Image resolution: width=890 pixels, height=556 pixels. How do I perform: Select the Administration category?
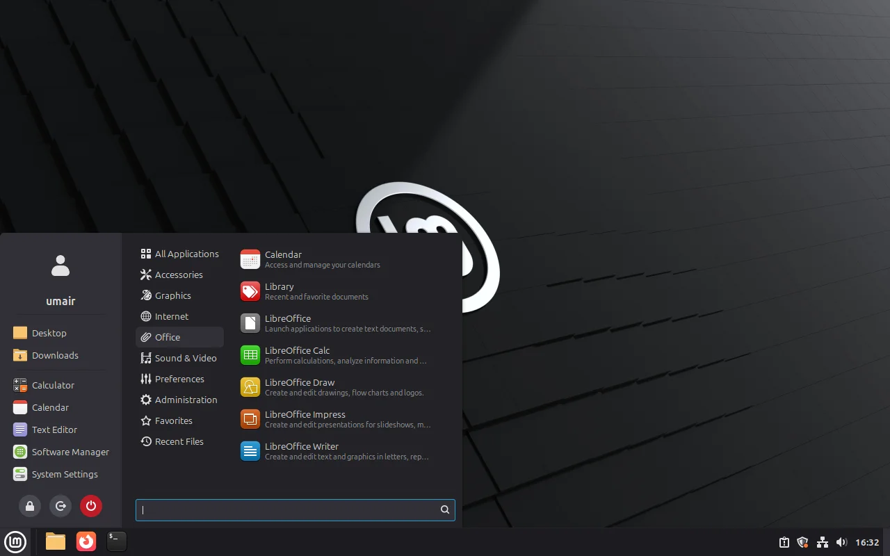179,400
